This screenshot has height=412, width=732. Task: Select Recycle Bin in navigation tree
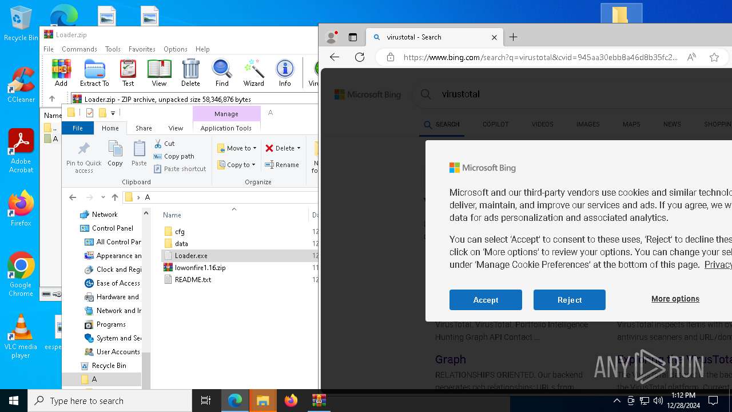coord(109,366)
